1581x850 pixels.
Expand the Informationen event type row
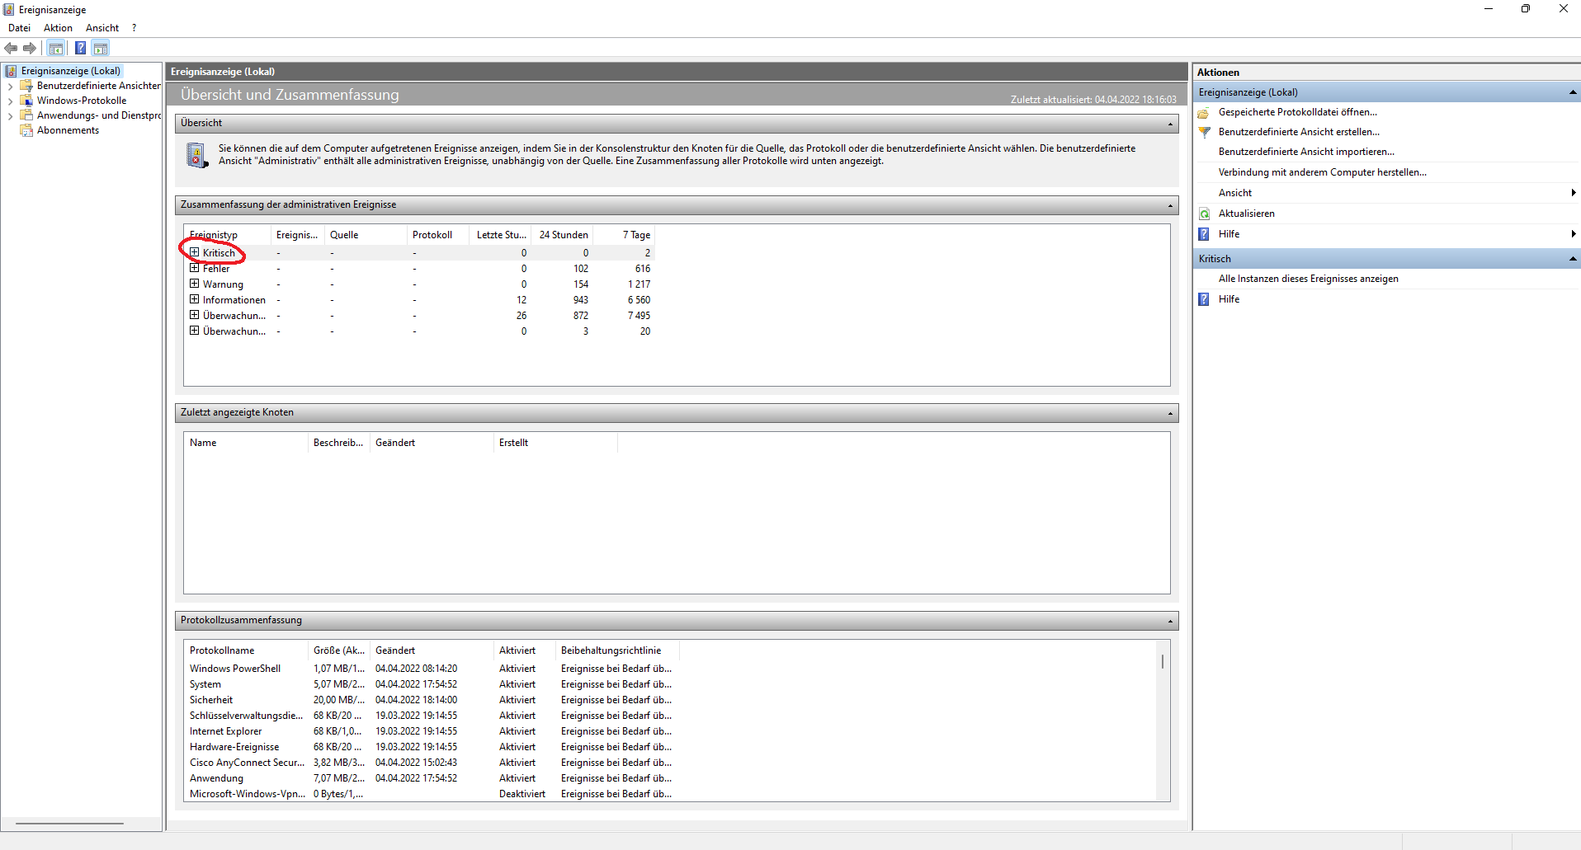(x=194, y=299)
